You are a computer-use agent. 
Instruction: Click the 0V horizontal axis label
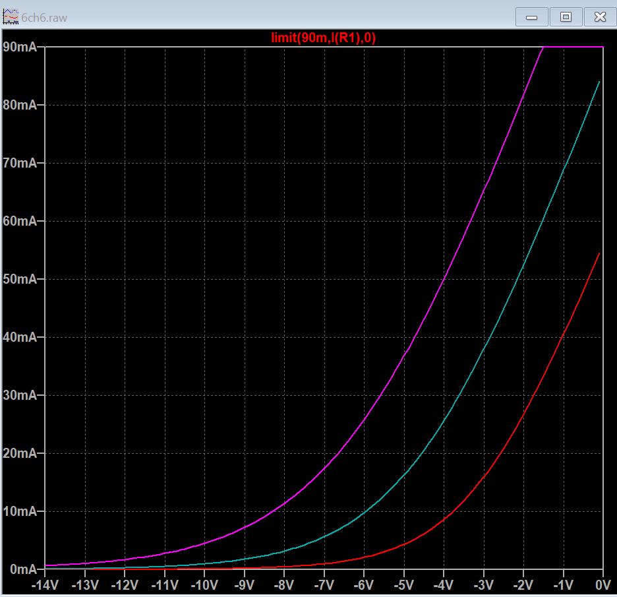point(603,585)
